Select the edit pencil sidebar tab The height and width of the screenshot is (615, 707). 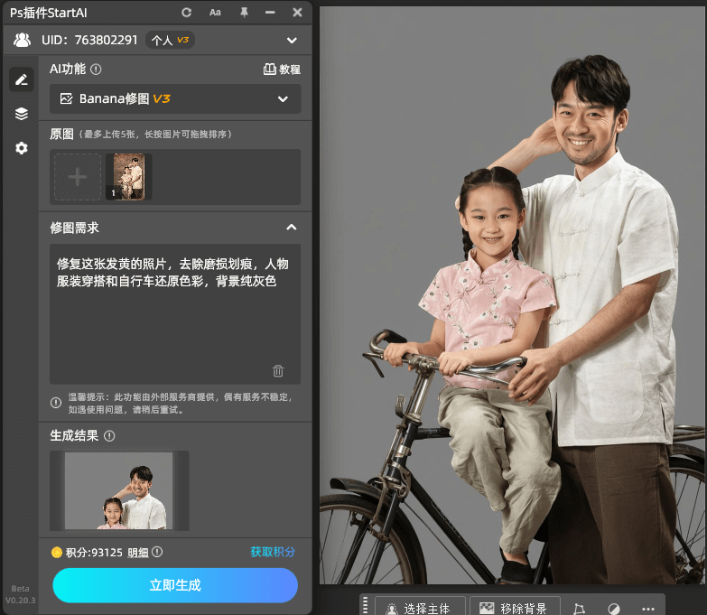[x=21, y=79]
